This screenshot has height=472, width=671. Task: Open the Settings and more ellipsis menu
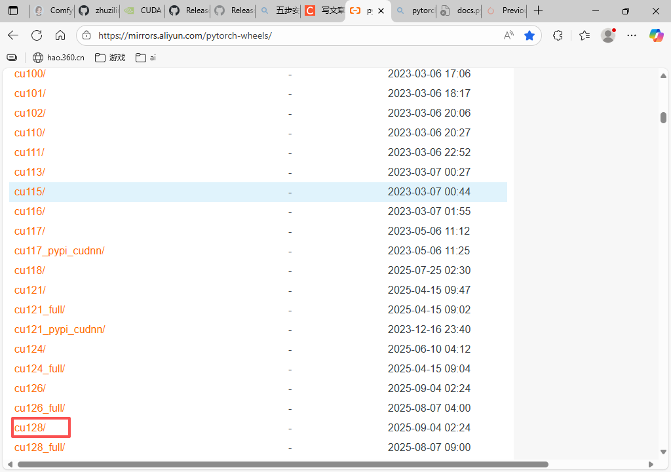631,35
